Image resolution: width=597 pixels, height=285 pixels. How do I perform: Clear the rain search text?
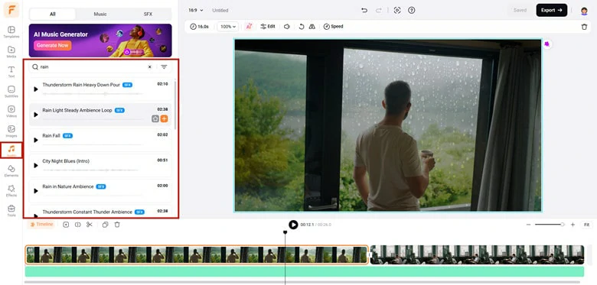click(149, 67)
